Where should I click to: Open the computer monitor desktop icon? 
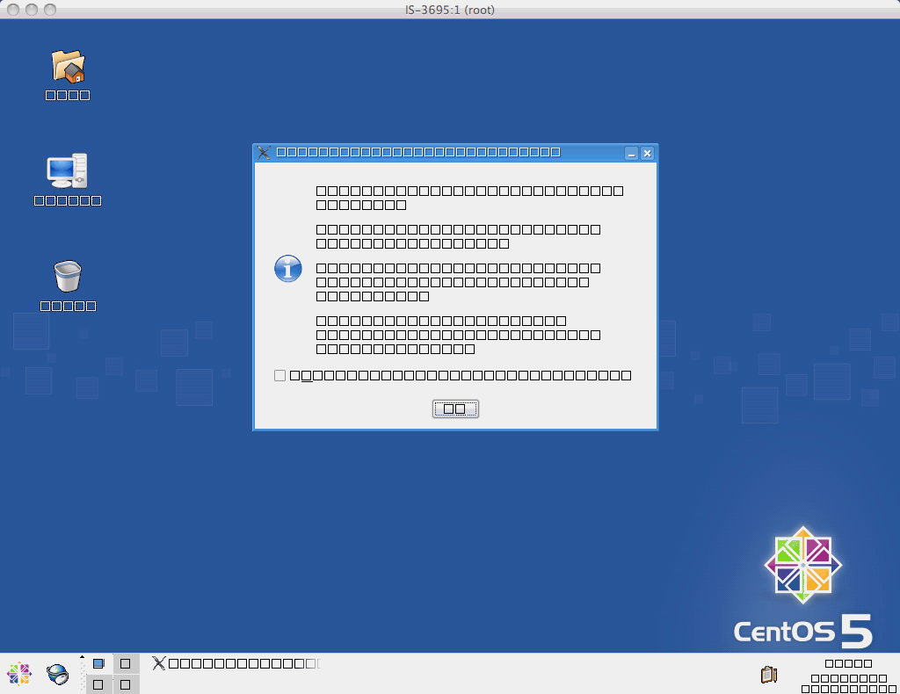coord(68,170)
